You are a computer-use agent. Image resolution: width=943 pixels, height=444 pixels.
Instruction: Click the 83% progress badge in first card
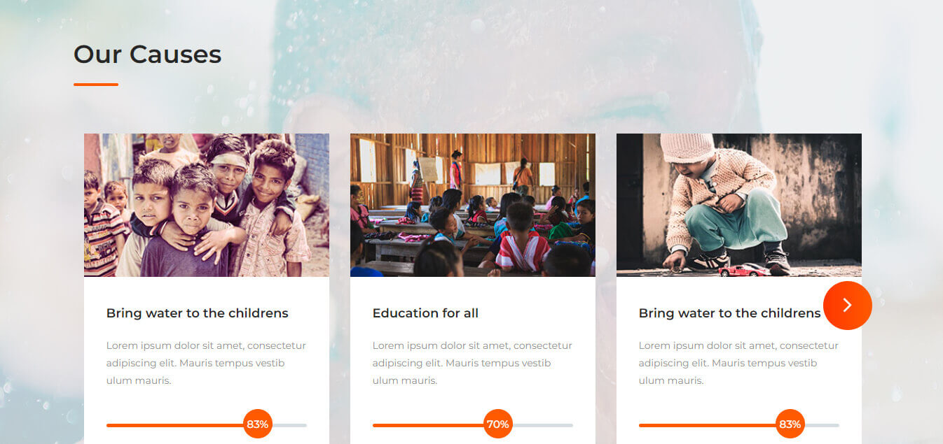point(258,424)
